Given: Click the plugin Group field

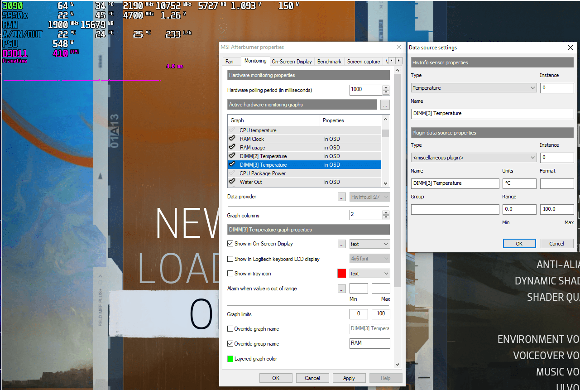Looking at the screenshot, I should (455, 209).
